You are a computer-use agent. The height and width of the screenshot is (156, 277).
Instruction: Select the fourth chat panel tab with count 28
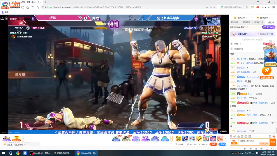(x=271, y=23)
